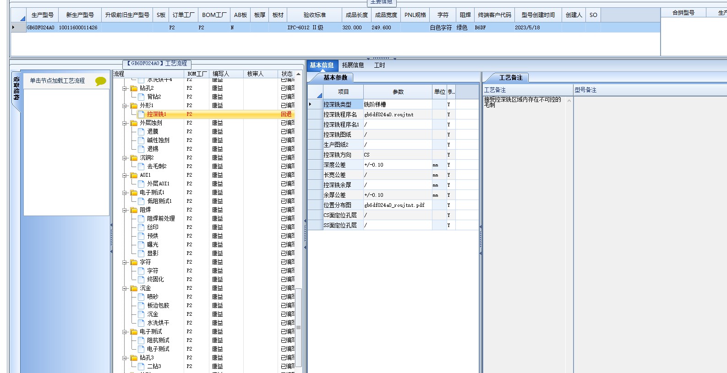
Task: Click the 2023/5/18 creation date cell
Action: coord(538,27)
